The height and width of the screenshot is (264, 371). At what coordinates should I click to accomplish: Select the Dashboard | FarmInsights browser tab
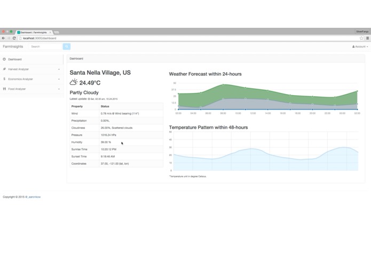pos(34,32)
